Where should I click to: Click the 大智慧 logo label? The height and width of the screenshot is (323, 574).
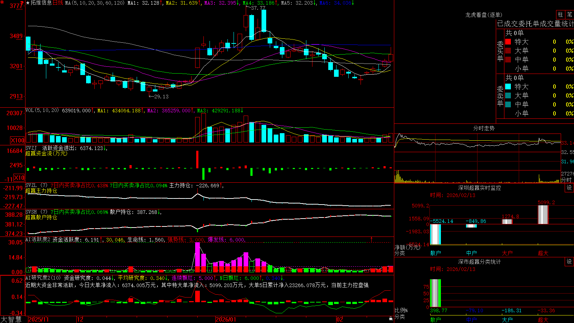click(11, 319)
